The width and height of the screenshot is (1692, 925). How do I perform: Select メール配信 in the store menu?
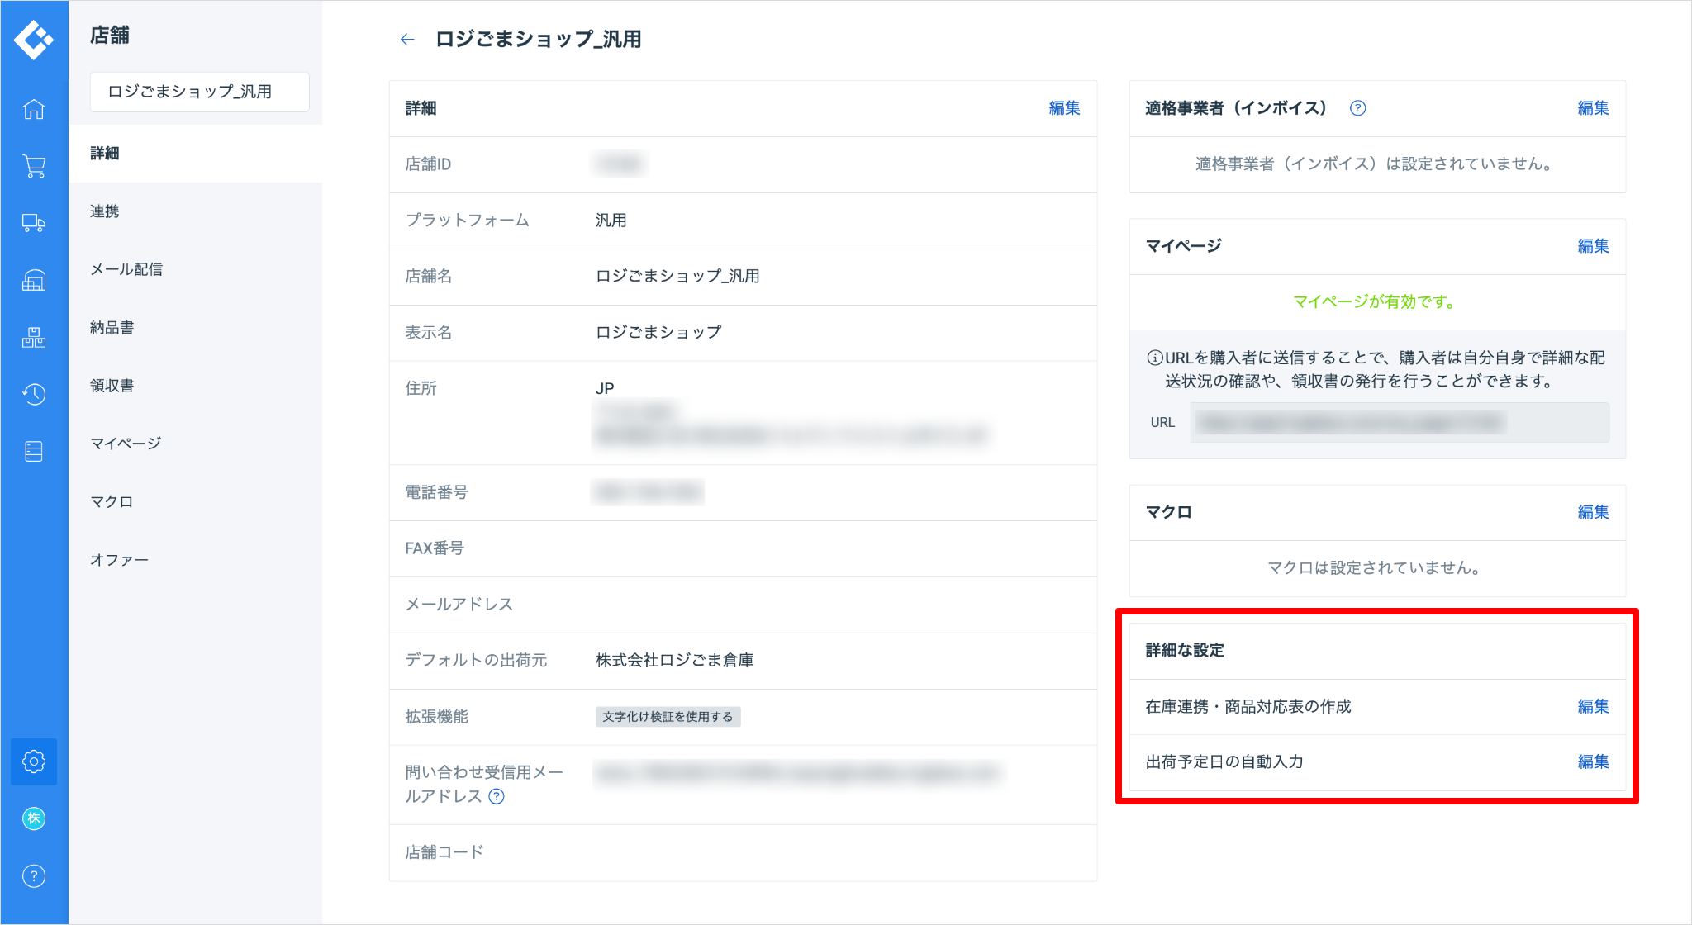point(126,269)
